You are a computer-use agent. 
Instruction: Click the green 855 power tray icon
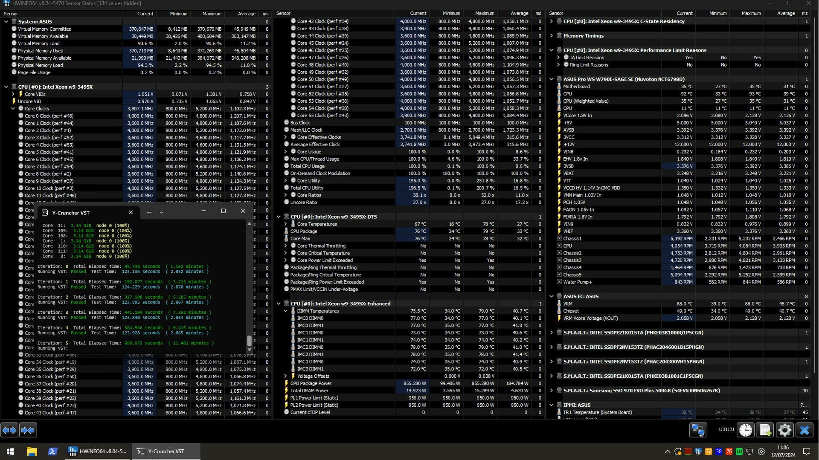click(x=739, y=451)
